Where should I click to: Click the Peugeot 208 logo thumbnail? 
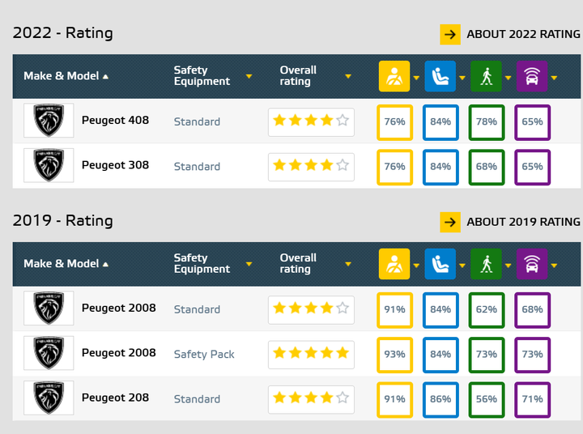click(x=49, y=398)
